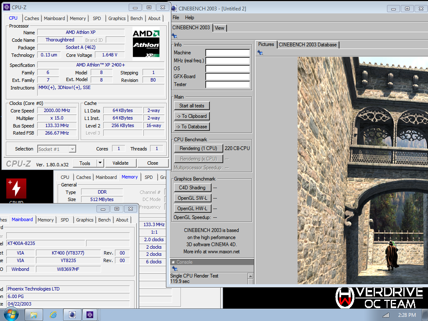Click the pin icon below CINEBENCH 2003 tab

(174, 36)
